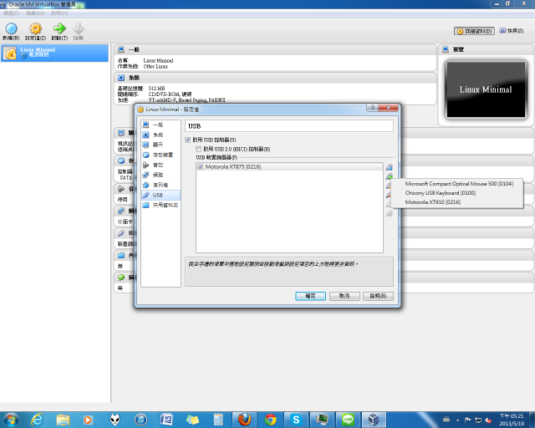Toggle the Enable USB 2.0 (EHCI) Controller checkbox
This screenshot has height=428, width=535.
[199, 149]
